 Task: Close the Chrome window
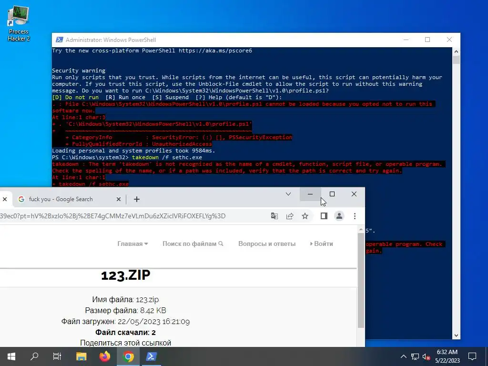click(x=354, y=194)
